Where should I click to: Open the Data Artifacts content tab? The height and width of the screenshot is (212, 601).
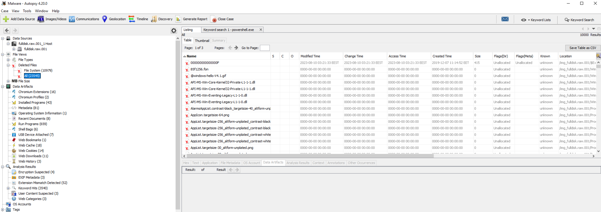273,162
